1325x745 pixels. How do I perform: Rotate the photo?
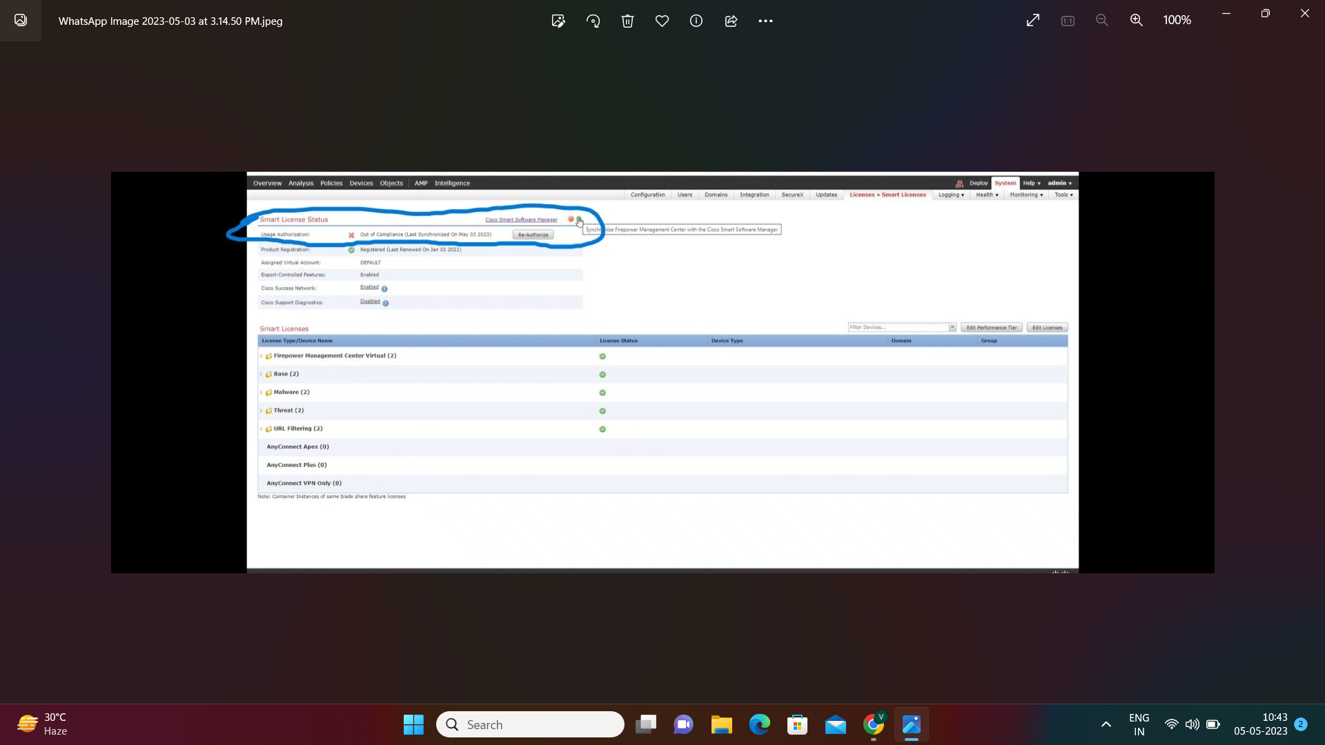593,21
